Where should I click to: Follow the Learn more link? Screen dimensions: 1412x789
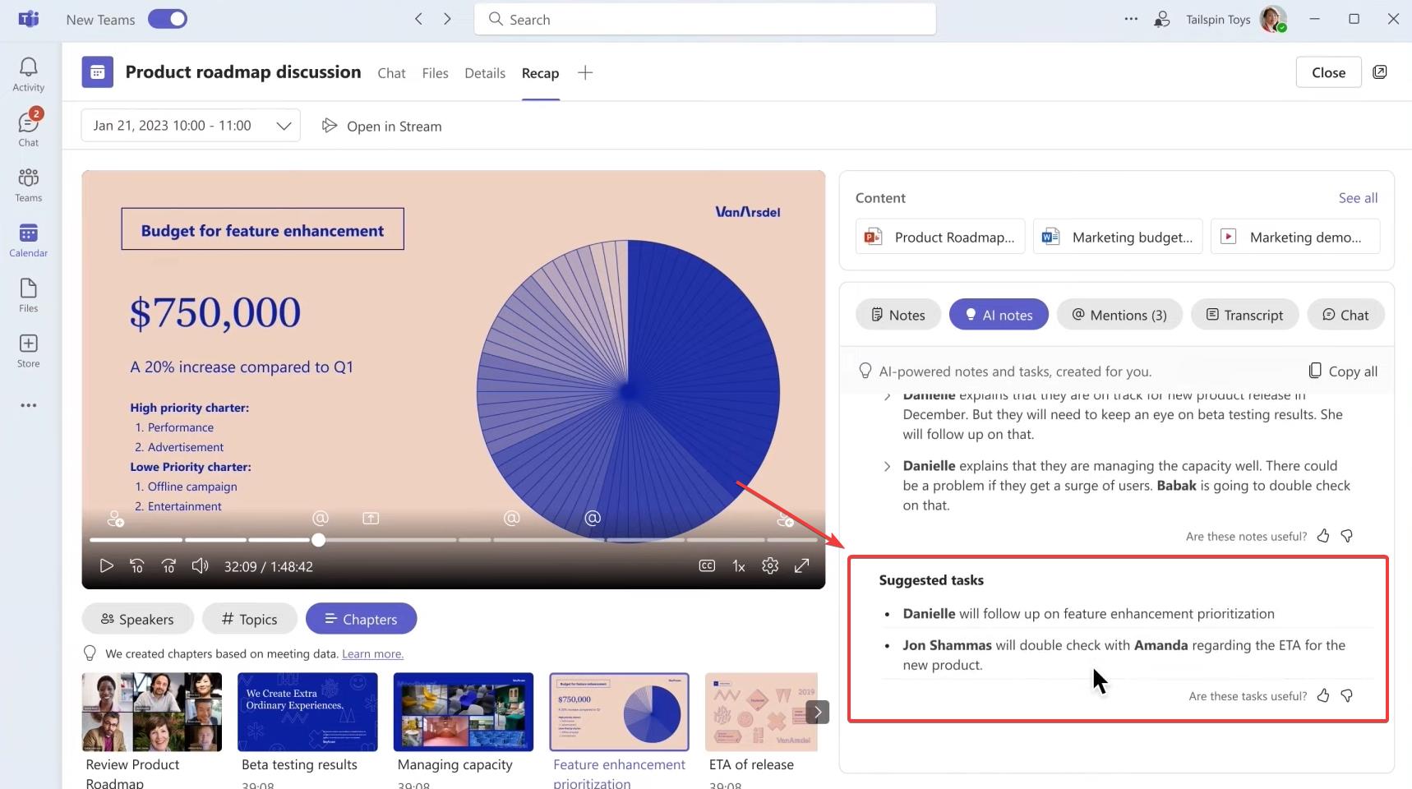pos(372,654)
